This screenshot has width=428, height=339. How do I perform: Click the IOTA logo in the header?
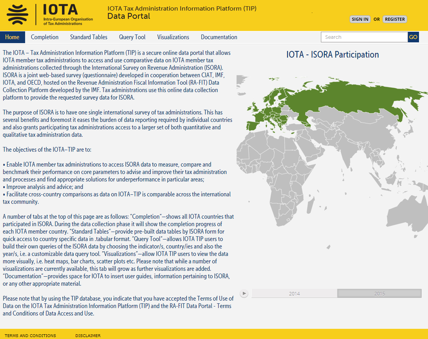point(49,15)
